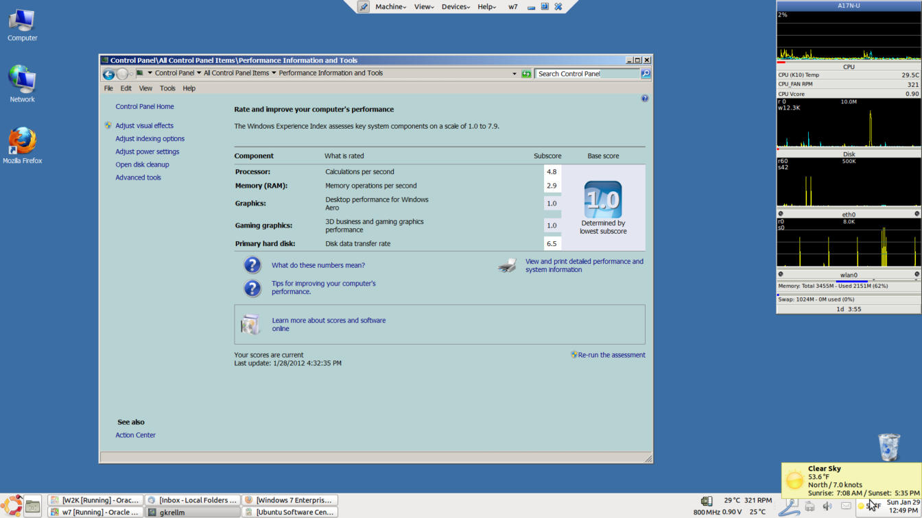The image size is (922, 518).
Task: Minimize the VM via mini toolbar minimize icon
Action: (x=531, y=7)
